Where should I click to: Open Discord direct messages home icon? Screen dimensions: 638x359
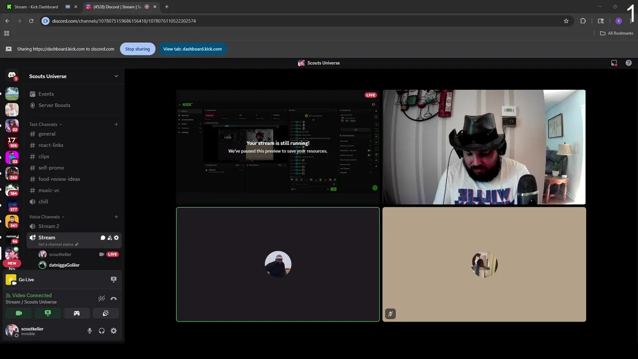pyautogui.click(x=12, y=75)
